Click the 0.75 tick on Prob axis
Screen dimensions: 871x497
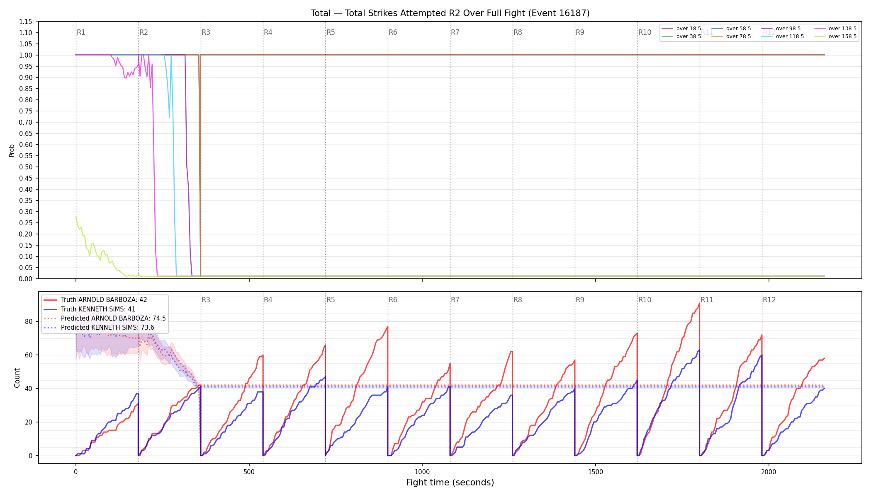click(x=26, y=111)
